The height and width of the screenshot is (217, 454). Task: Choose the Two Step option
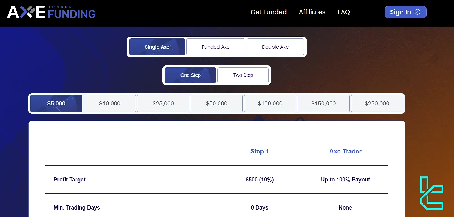click(x=243, y=75)
